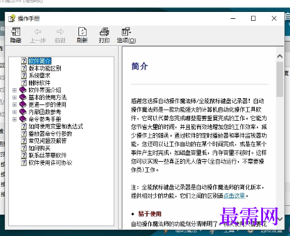
Task: Open the 版本功能区别 topic
Action: (x=45, y=68)
